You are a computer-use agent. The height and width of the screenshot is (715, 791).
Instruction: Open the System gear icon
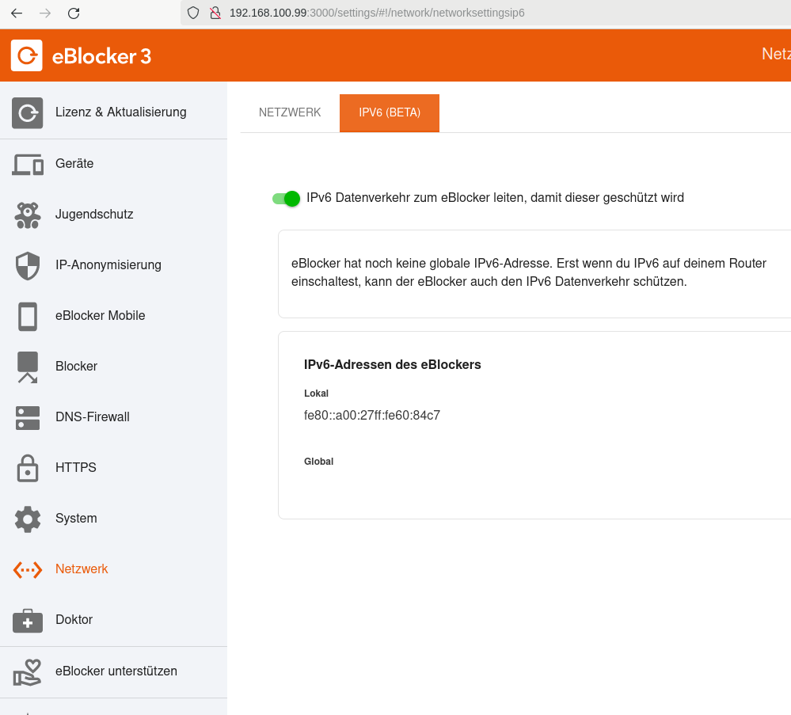[x=27, y=519]
